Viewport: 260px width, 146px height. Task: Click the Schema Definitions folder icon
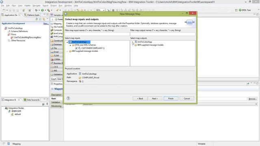tap(9, 31)
